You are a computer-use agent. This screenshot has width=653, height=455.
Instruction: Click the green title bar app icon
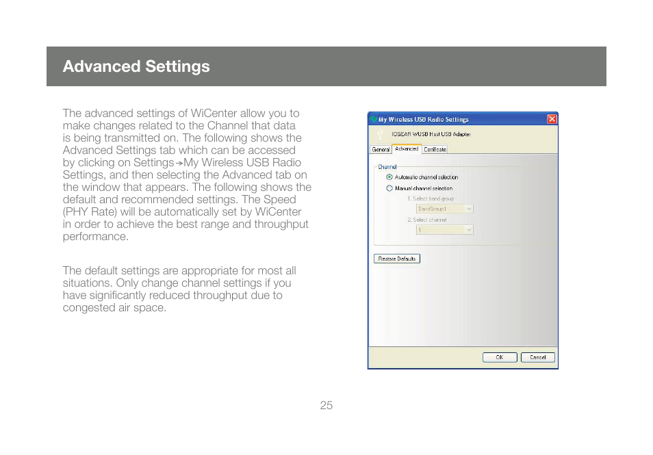tap(373, 119)
